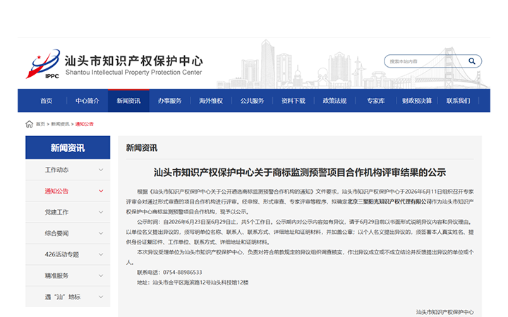Open 首页 in the navigation bar
This screenshot has width=508, height=317.
pos(46,101)
